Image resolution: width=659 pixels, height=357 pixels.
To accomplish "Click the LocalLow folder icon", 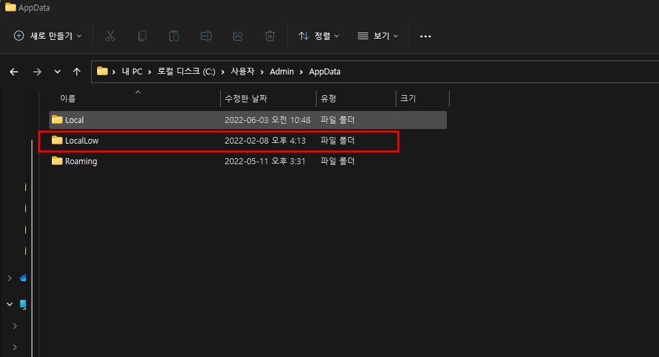I will (57, 140).
